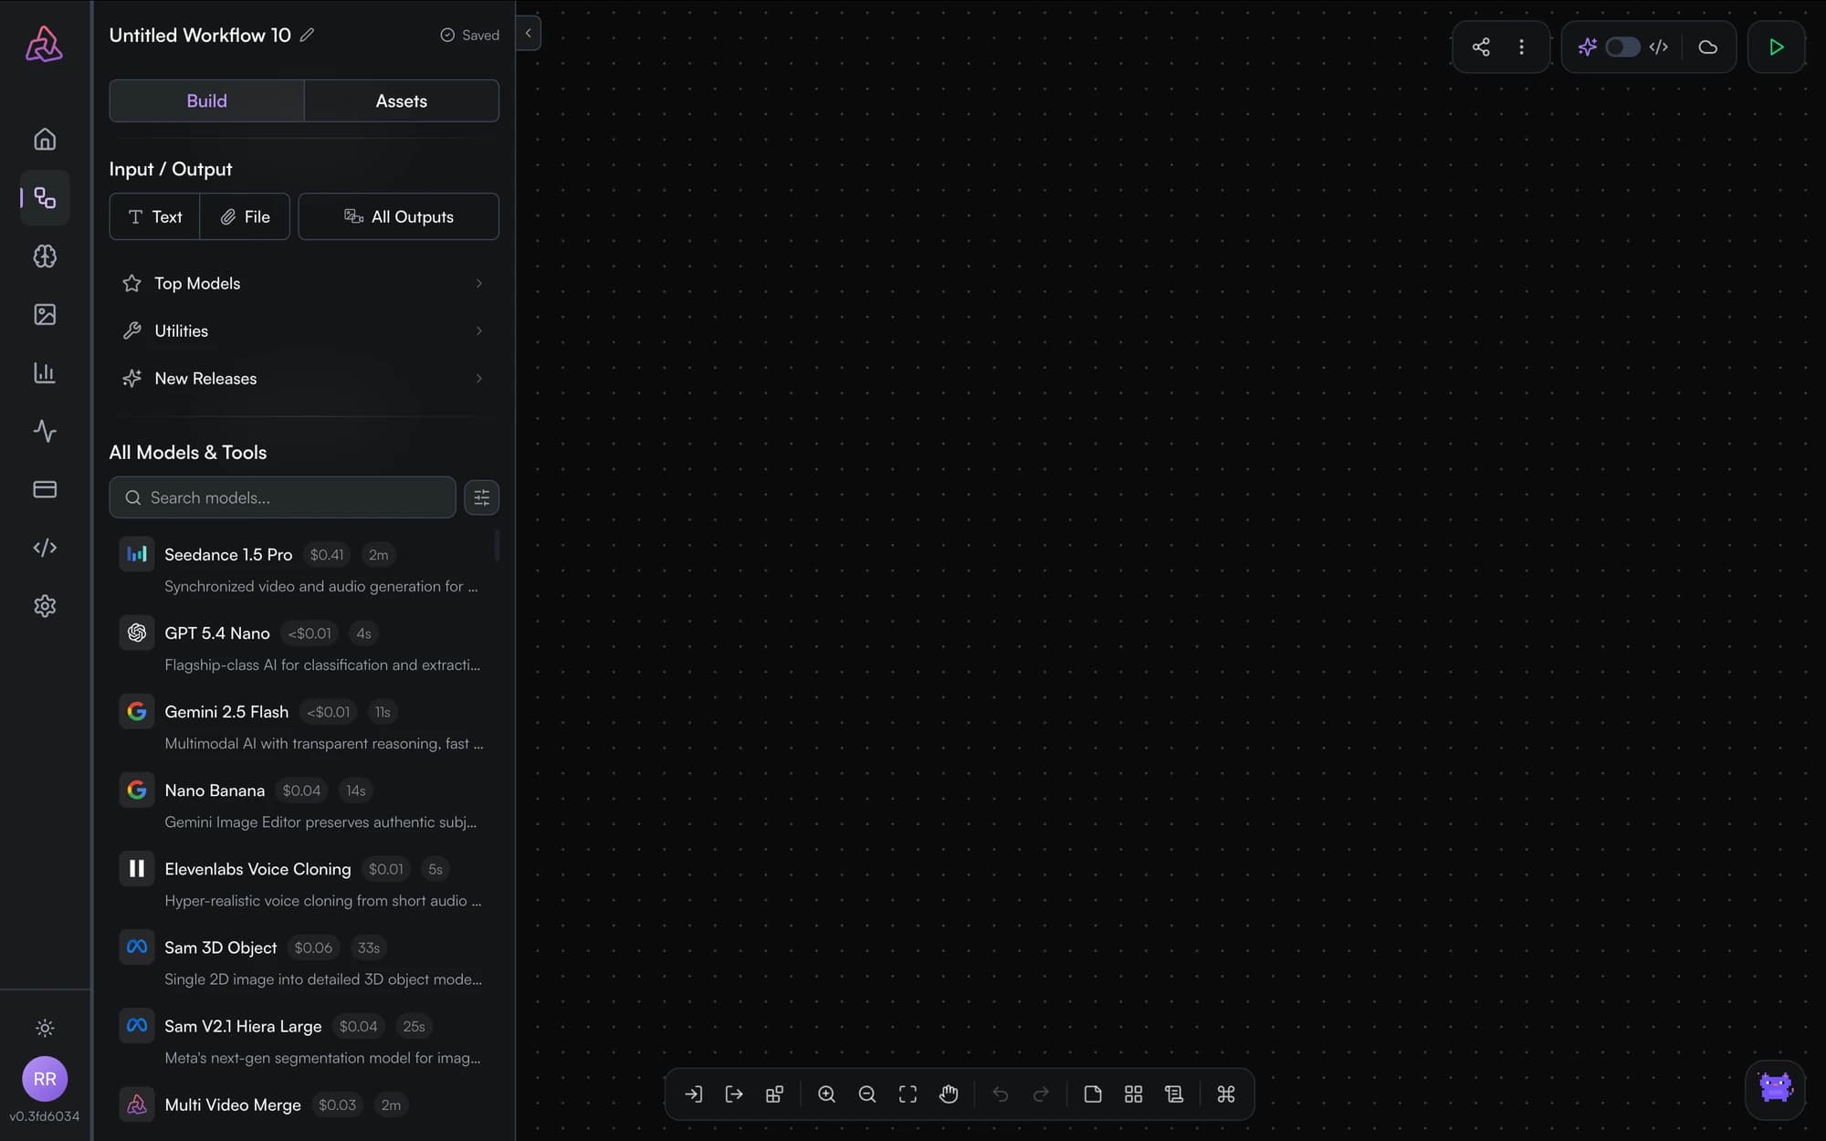Select the Workflows icon in the sidebar
The width and height of the screenshot is (1826, 1141).
coord(45,198)
